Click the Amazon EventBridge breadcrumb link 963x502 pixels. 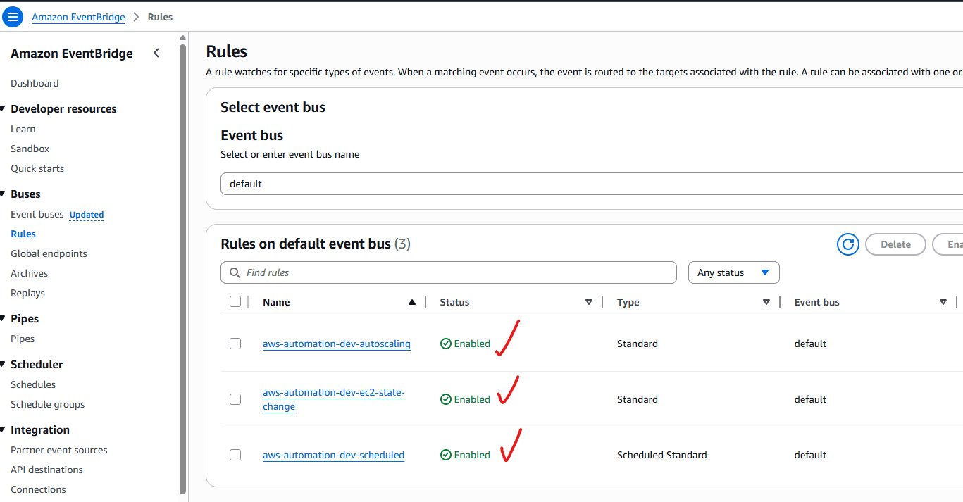point(77,17)
